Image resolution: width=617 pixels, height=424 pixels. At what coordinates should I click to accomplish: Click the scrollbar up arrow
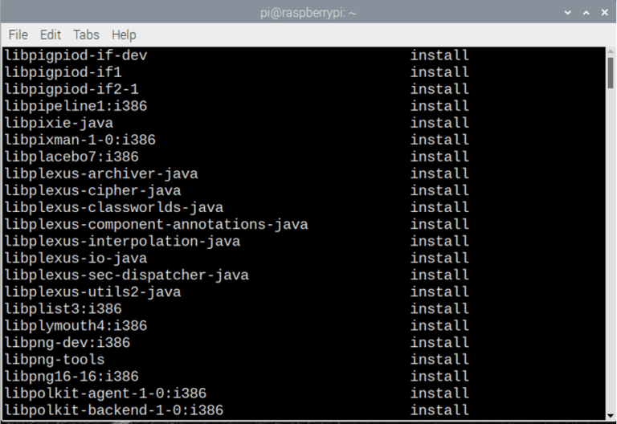(x=611, y=51)
